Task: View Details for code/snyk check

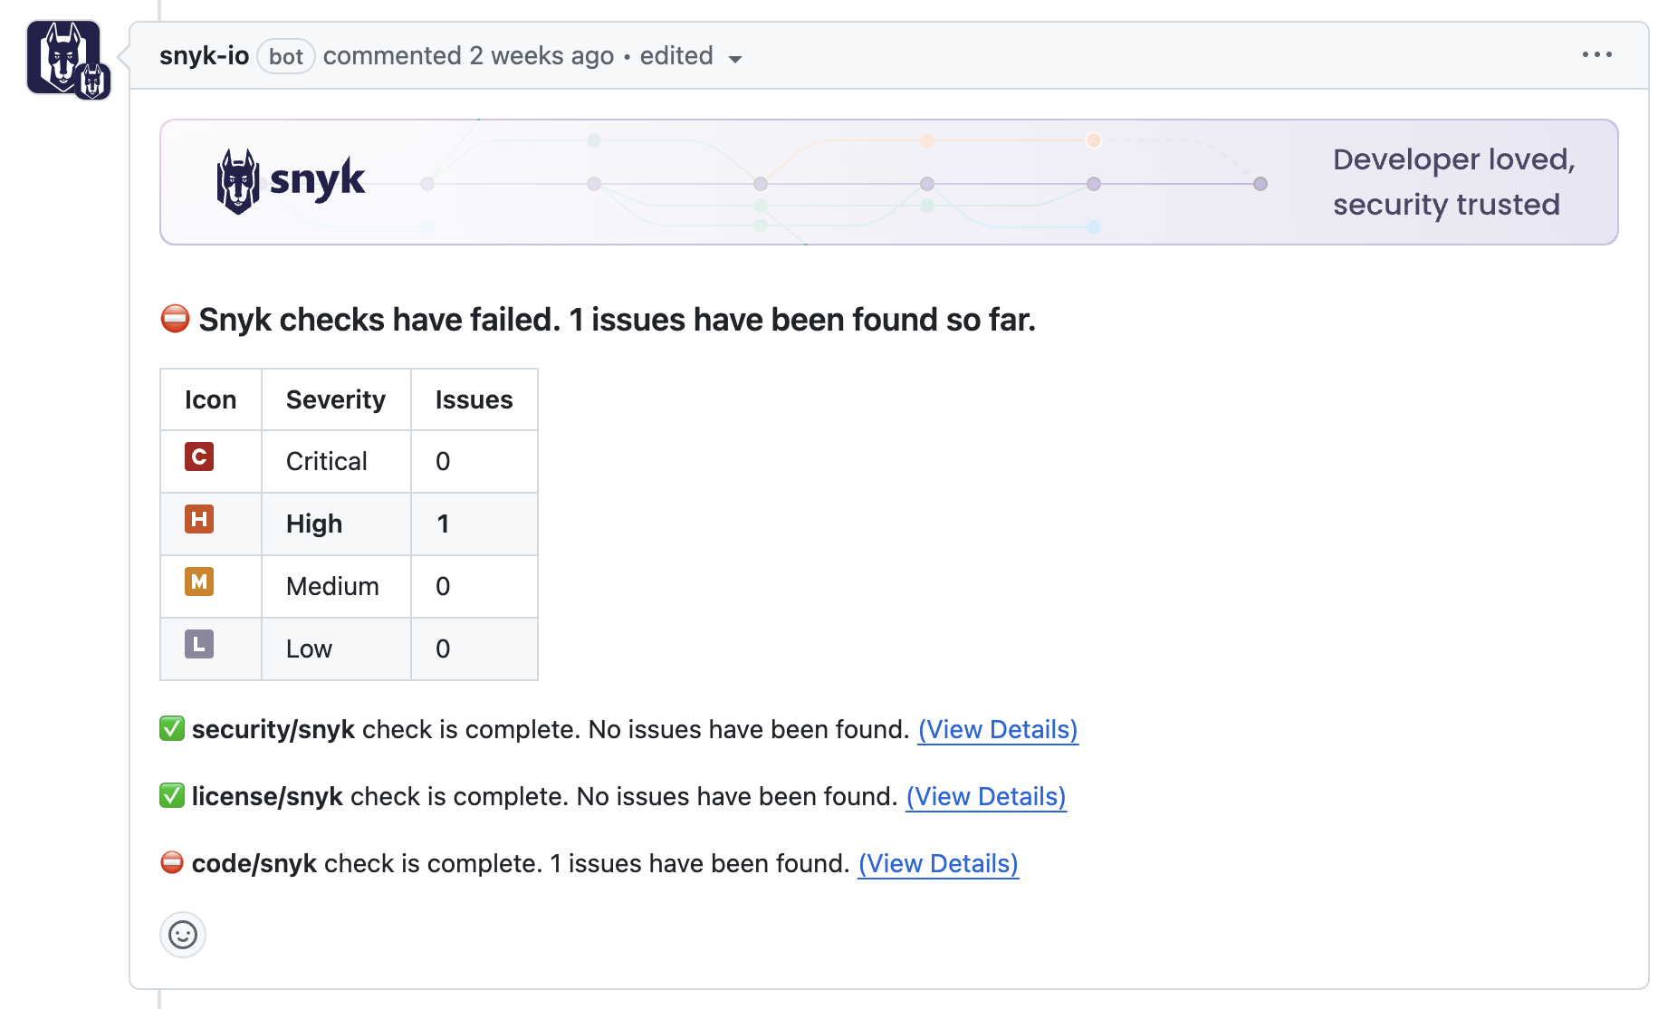Action: pyautogui.click(x=938, y=863)
